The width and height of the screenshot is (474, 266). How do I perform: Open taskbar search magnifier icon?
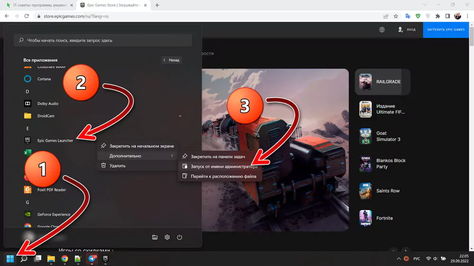pyautogui.click(x=24, y=258)
